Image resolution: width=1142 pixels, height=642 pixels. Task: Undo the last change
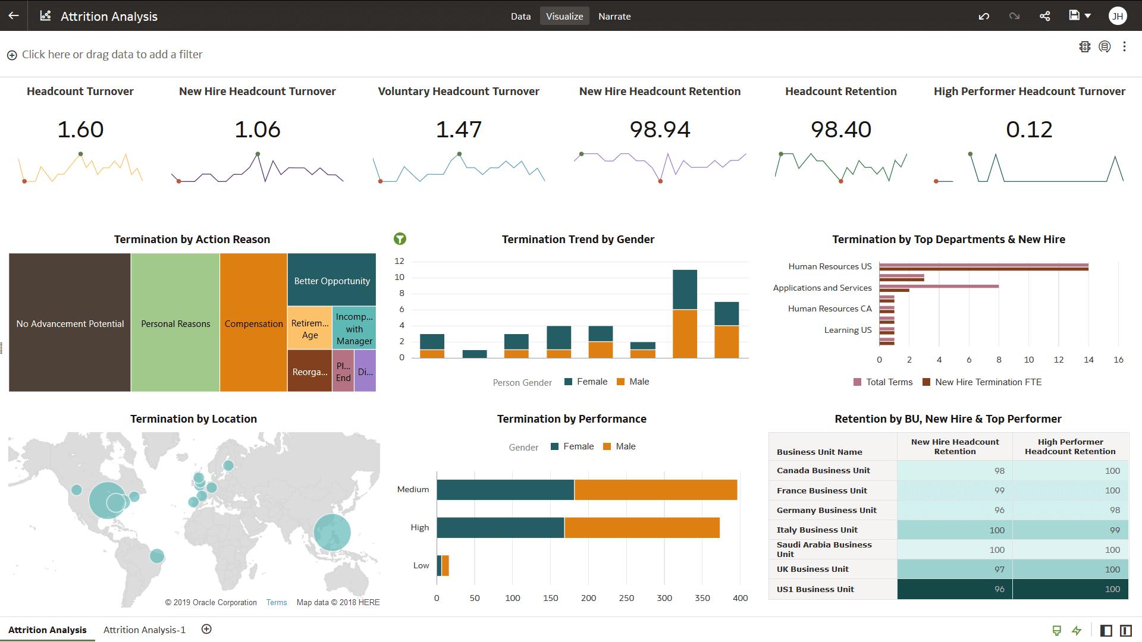click(984, 16)
